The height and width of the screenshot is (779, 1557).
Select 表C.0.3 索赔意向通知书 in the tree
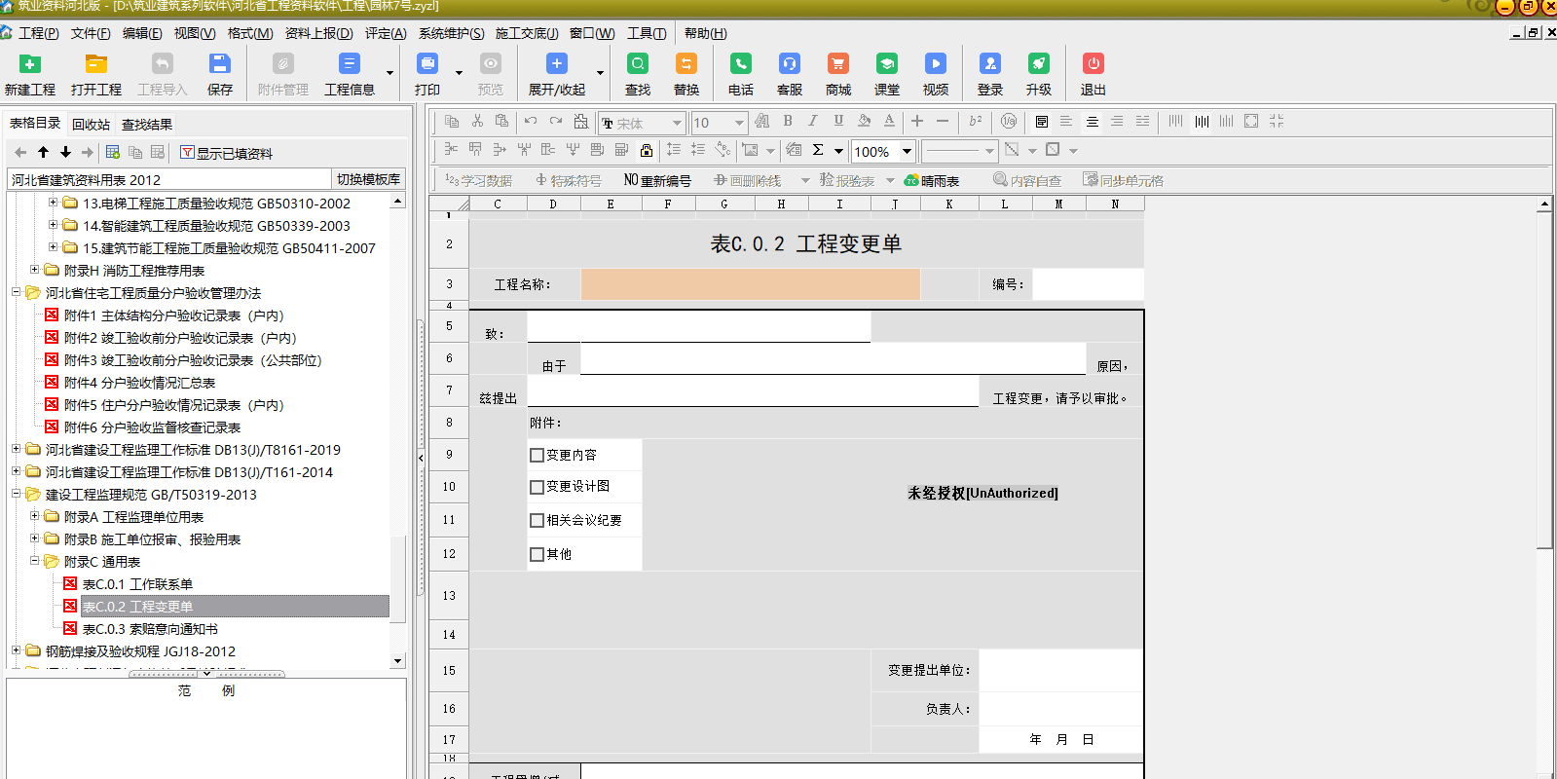(x=150, y=629)
